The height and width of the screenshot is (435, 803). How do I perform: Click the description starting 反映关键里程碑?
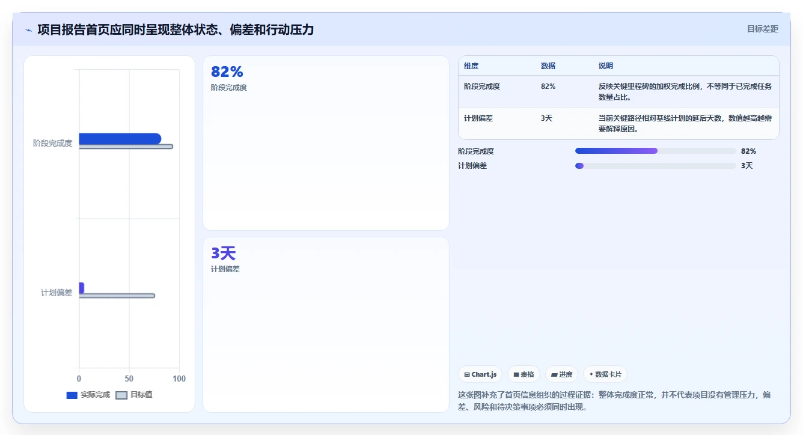[x=685, y=92]
